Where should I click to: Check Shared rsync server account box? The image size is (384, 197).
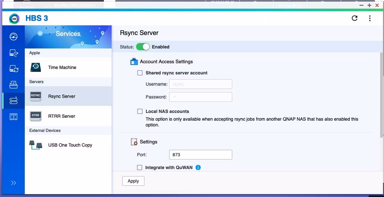[140, 73]
